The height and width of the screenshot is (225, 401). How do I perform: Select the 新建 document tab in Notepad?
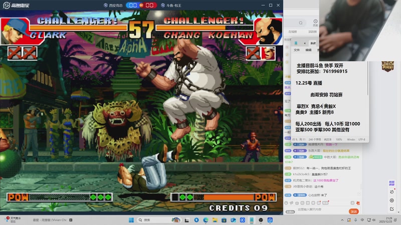point(313,43)
